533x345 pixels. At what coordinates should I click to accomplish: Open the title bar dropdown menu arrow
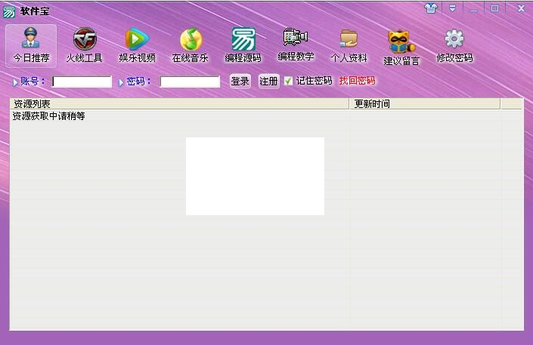coord(452,8)
